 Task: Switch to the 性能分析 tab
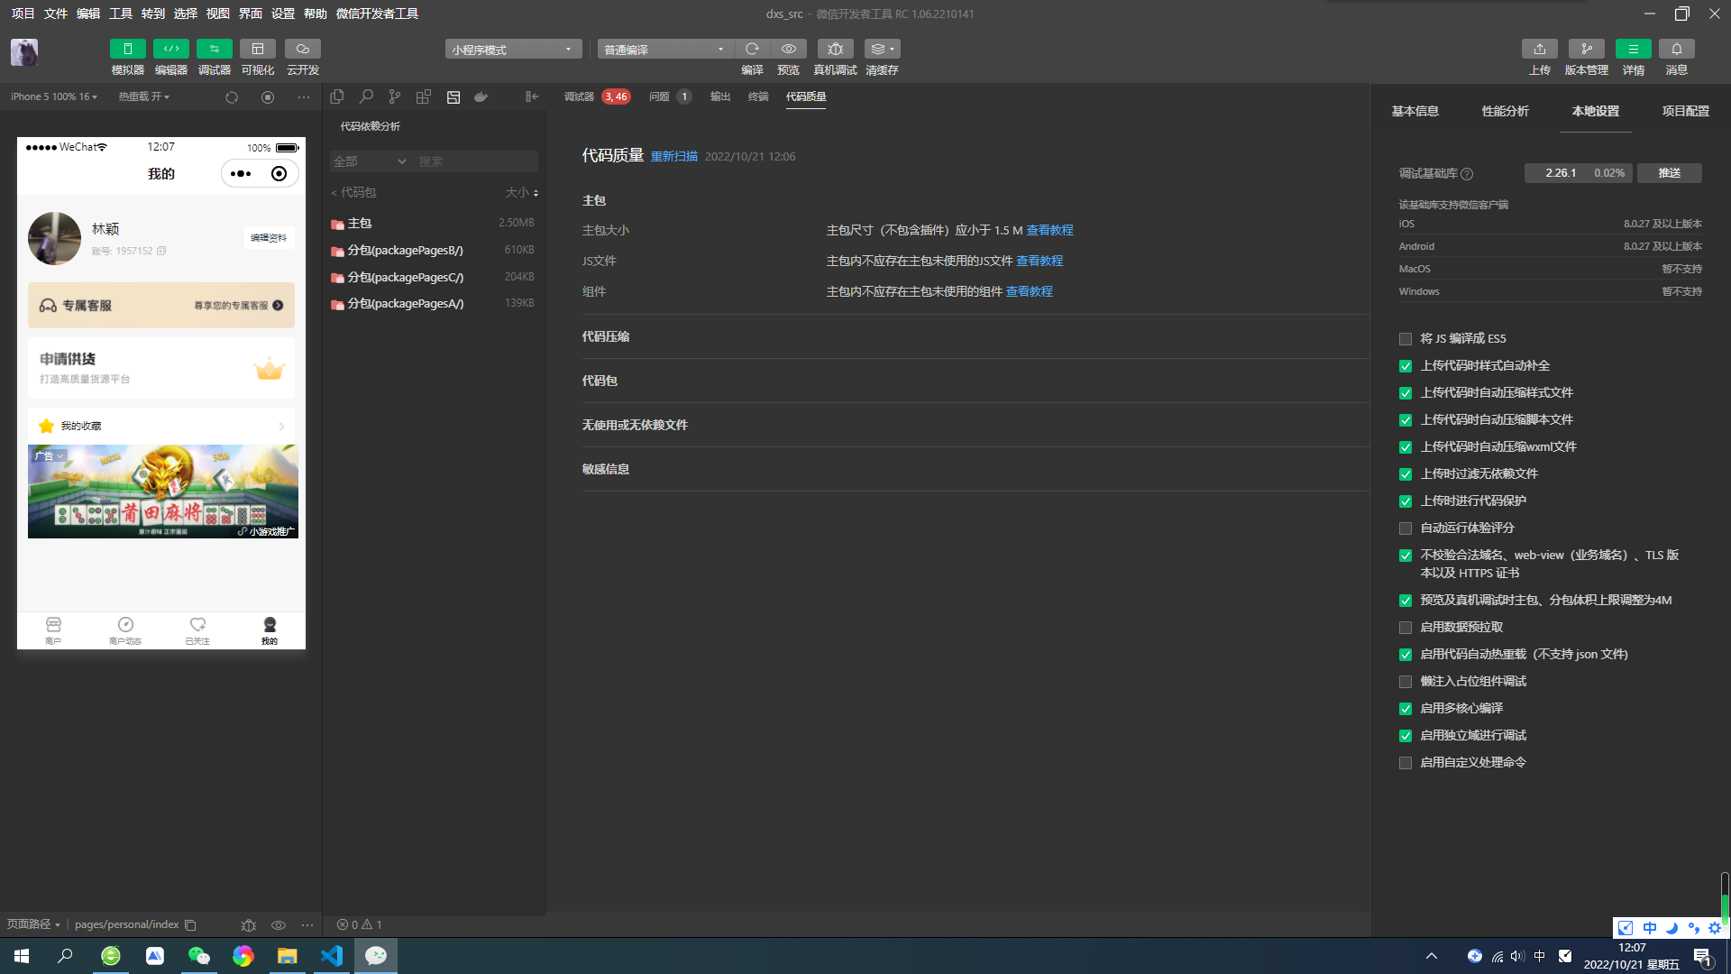pos(1505,111)
